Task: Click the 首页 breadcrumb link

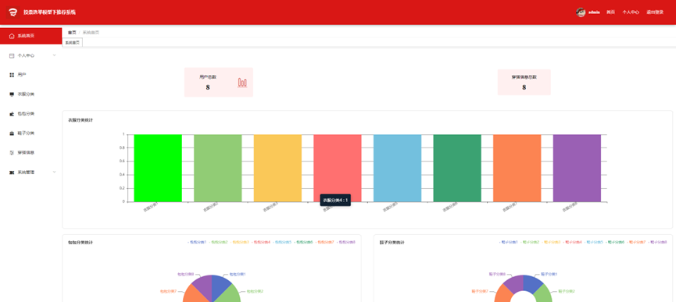Action: 72,32
